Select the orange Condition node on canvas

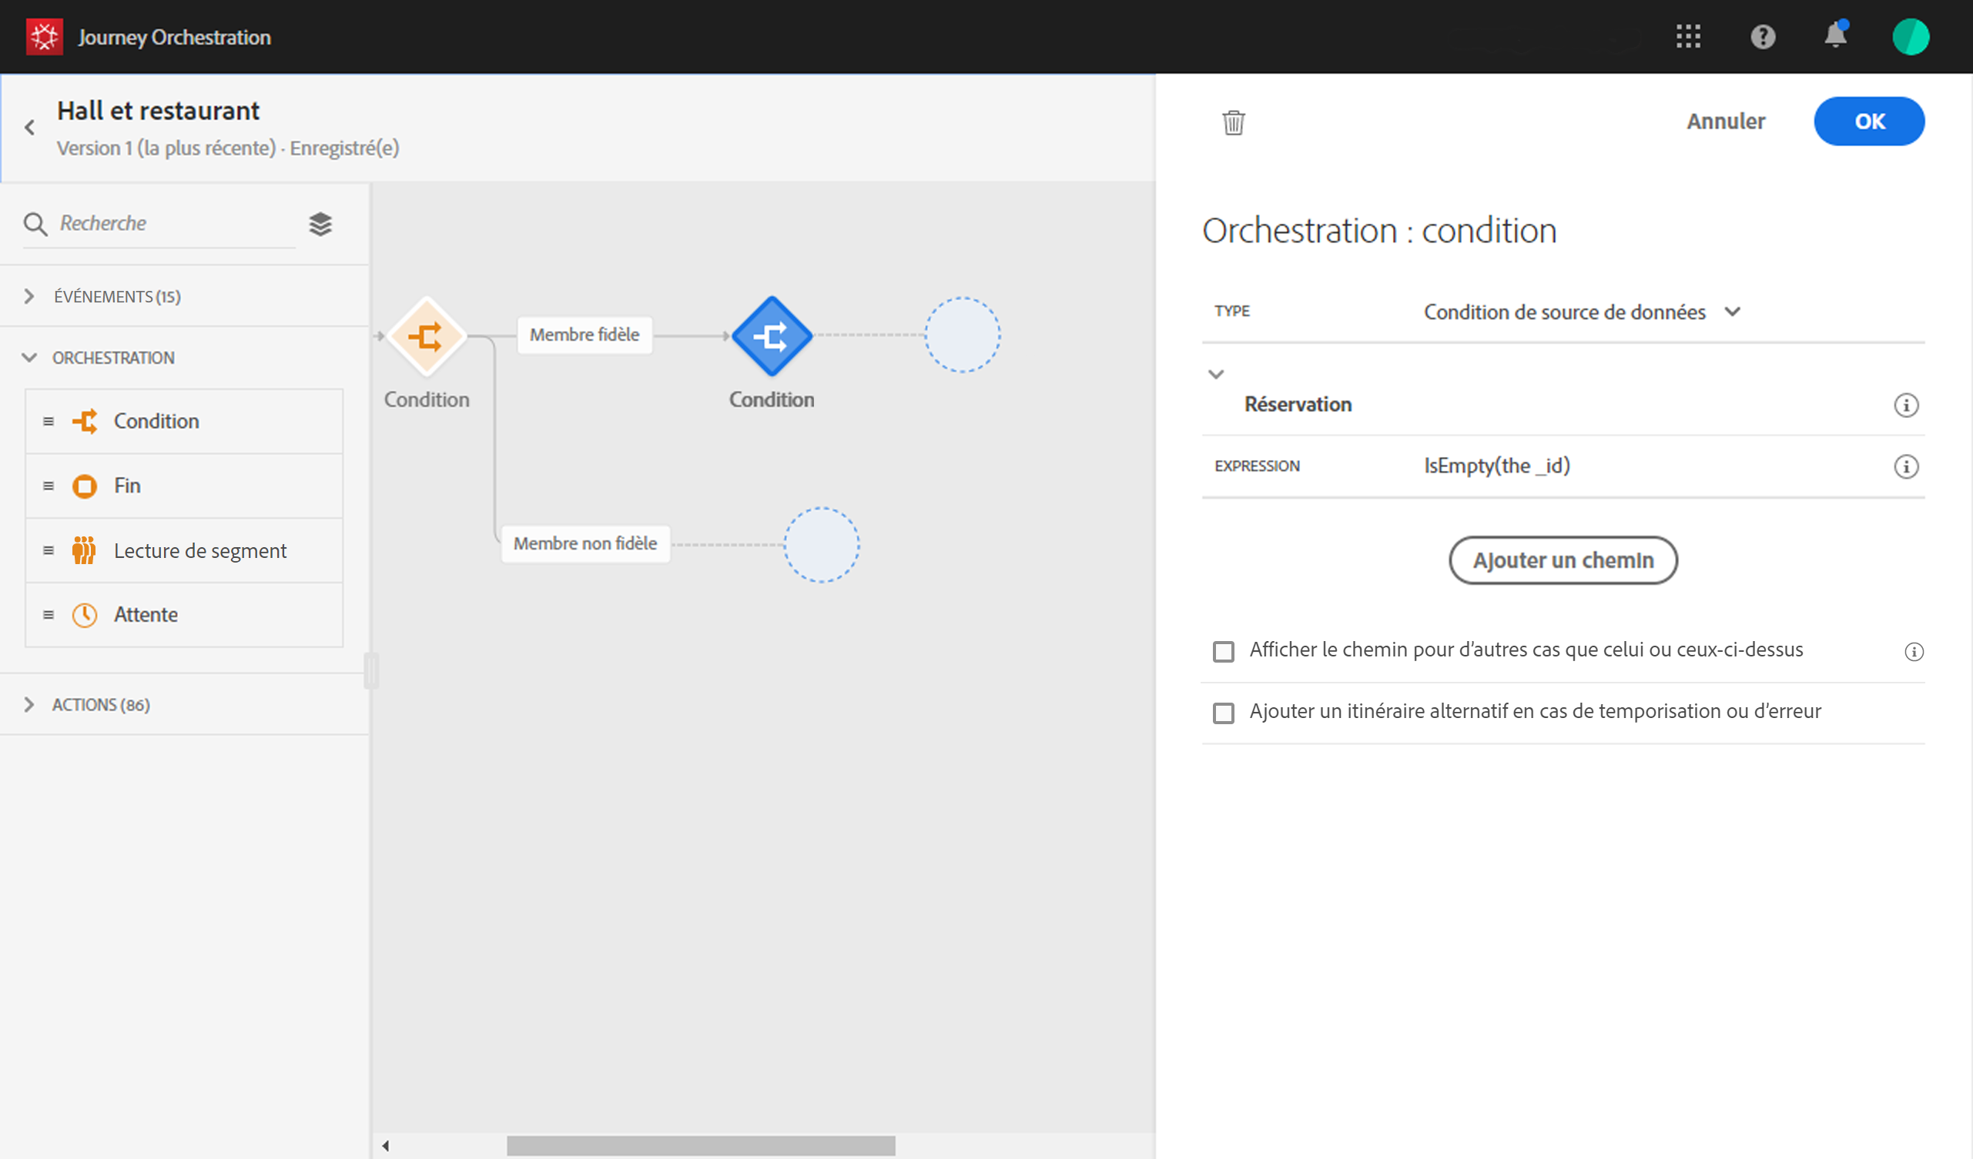click(427, 336)
